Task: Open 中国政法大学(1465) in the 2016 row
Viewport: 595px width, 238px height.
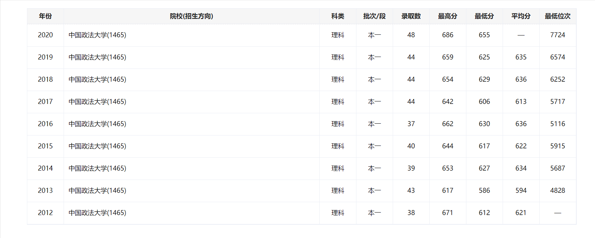Action: (97, 124)
